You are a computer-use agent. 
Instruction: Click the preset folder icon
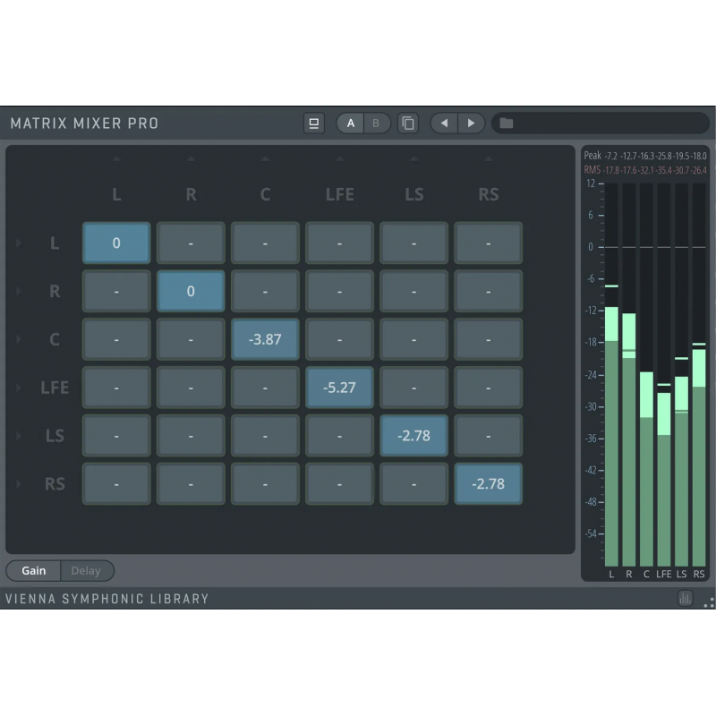tap(507, 124)
